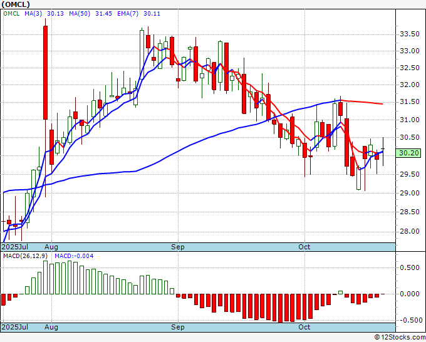Click the 32.50 price axis label
The height and width of the screenshot is (342, 426).
[x=410, y=68]
